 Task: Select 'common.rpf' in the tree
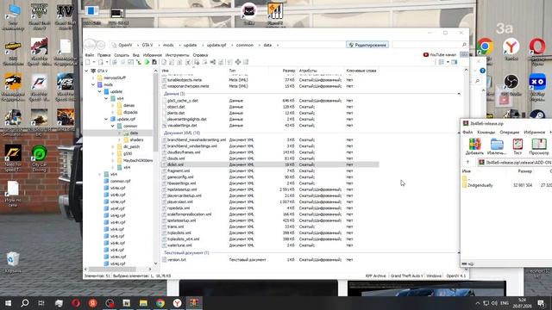[x=120, y=181]
